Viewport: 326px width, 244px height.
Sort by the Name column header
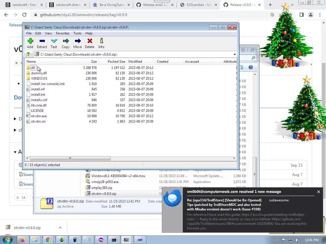48,61
